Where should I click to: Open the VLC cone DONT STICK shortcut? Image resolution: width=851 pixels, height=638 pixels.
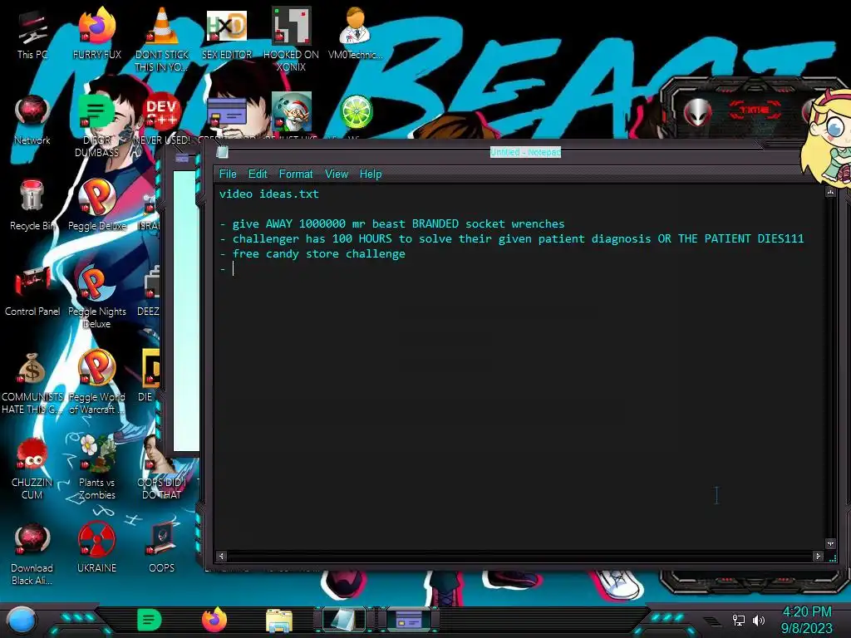tap(162, 39)
